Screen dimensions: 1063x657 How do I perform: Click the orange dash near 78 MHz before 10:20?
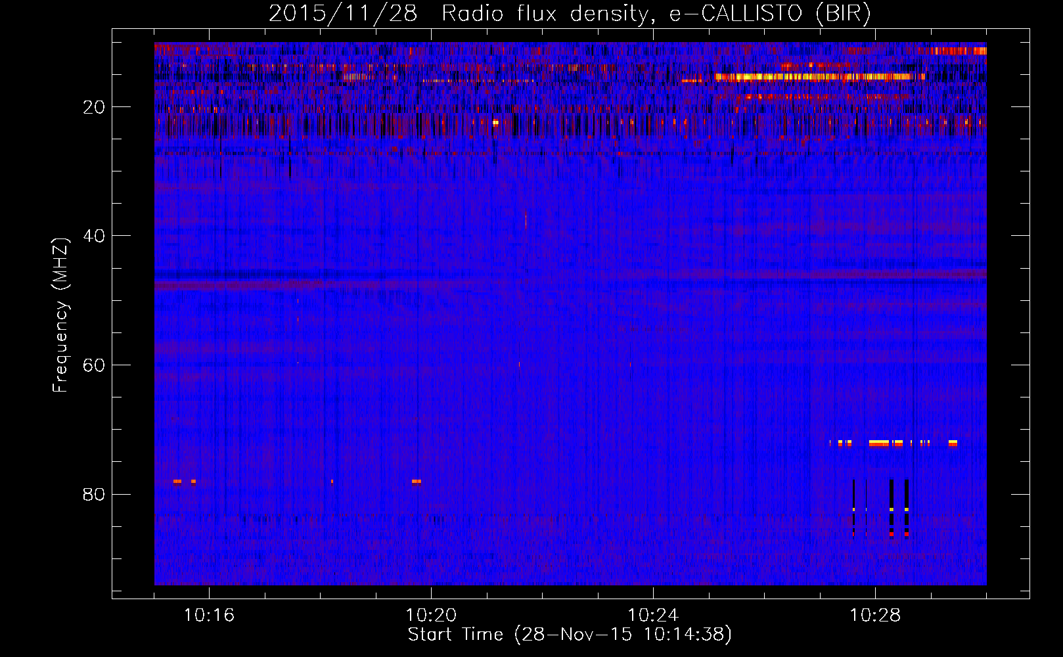click(417, 482)
